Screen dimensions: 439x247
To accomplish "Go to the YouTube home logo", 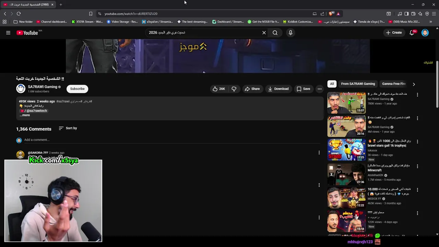I will pos(27,33).
